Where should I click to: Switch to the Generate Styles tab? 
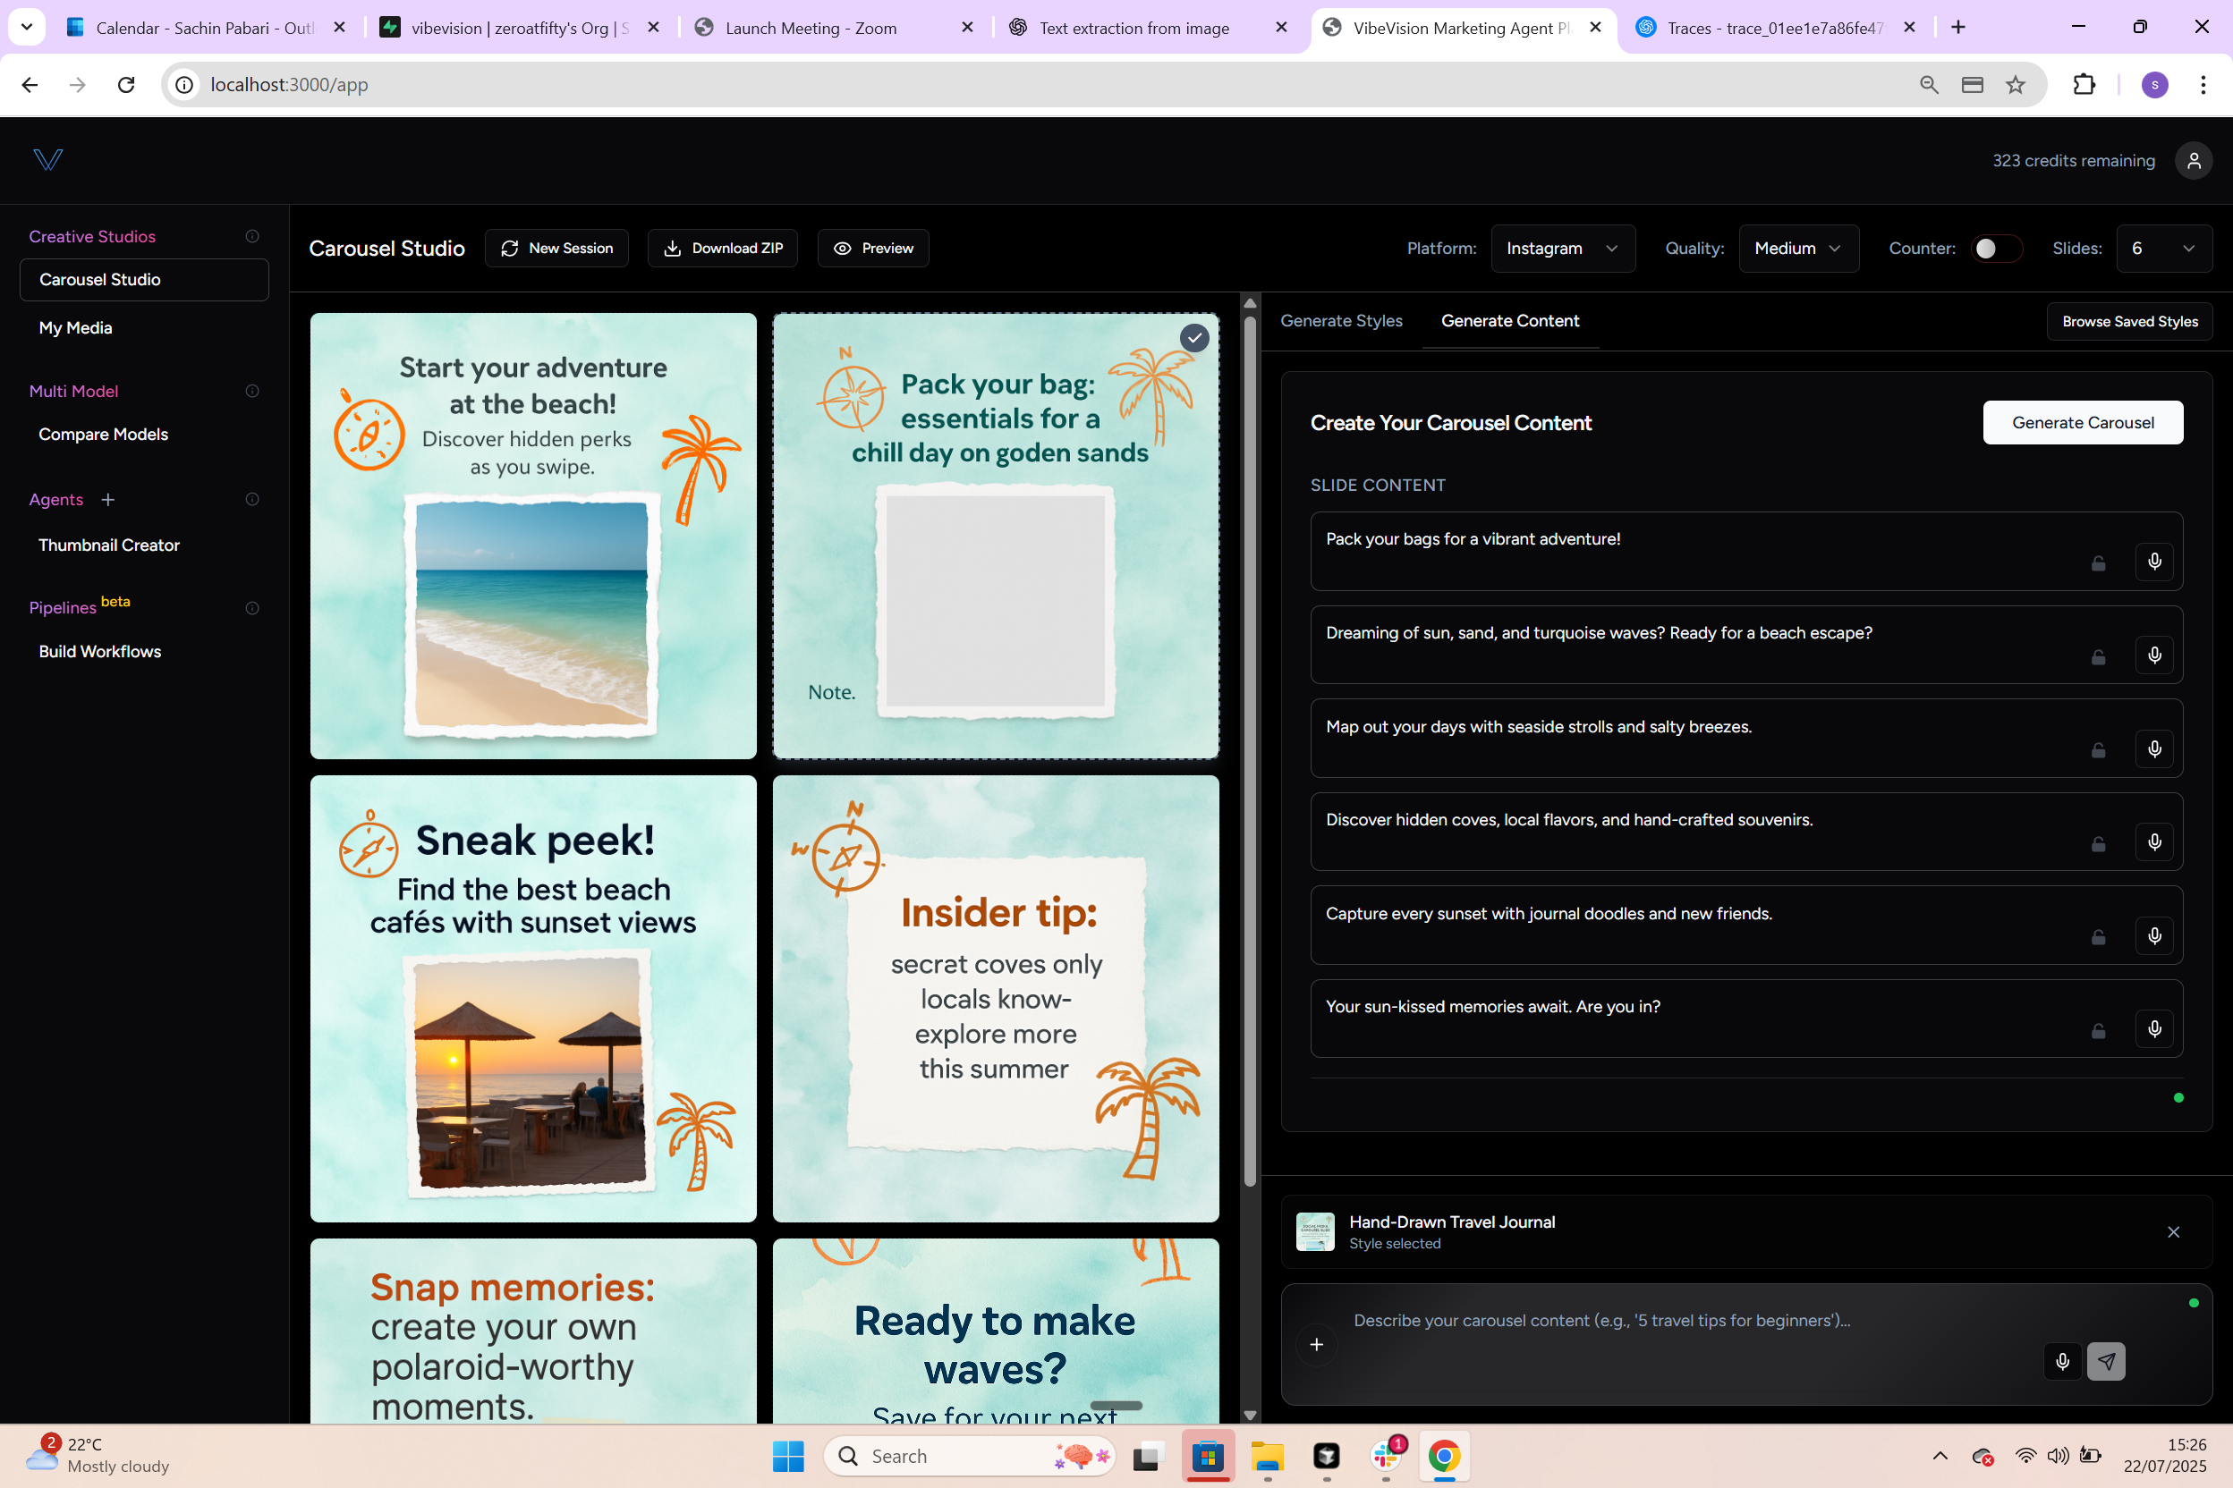(1340, 321)
